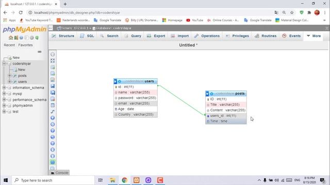Toggle relationship lines green highlighted icon
330x185 pixels.
53,162
